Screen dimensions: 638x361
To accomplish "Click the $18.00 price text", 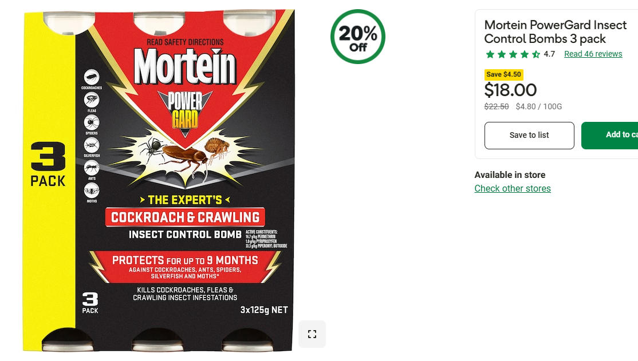I will coord(510,90).
